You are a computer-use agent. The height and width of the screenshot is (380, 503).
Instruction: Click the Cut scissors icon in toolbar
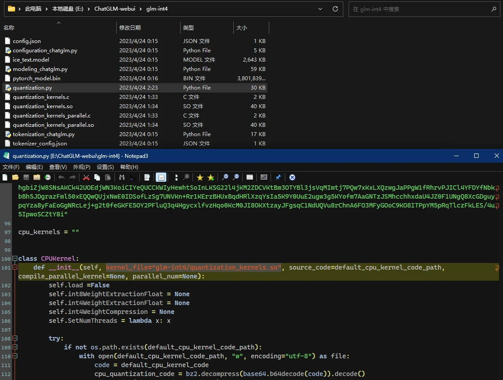(x=86, y=177)
